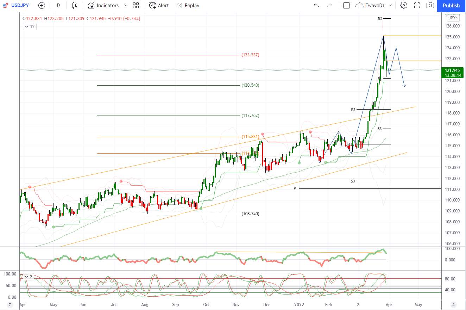The image size is (466, 310).
Task: Expand the Indicators favorites dropdown arrow
Action: (x=126, y=5)
